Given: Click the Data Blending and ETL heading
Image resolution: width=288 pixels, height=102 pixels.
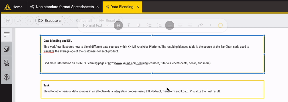Looking at the screenshot, I should pyautogui.click(x=58, y=41).
